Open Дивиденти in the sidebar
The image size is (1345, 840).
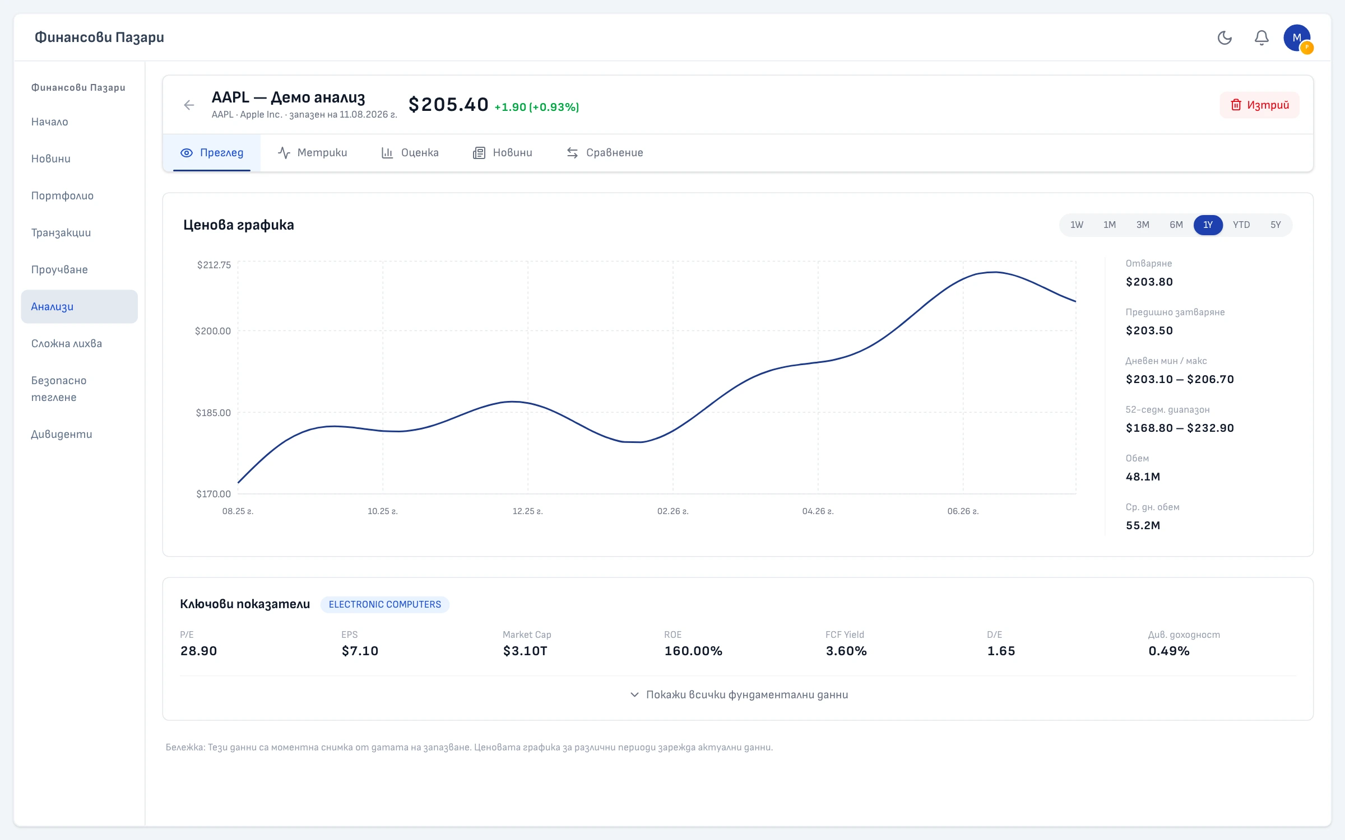79,434
